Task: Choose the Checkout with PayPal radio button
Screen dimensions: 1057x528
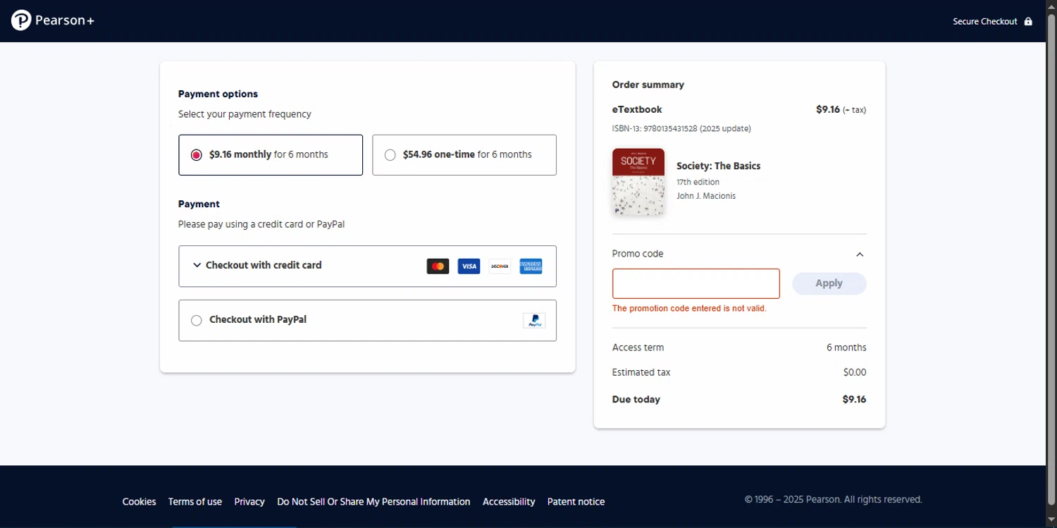Action: (x=197, y=320)
